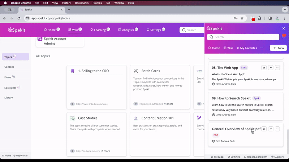
Task: Open Help Center at bottom left
Action: pos(21,156)
